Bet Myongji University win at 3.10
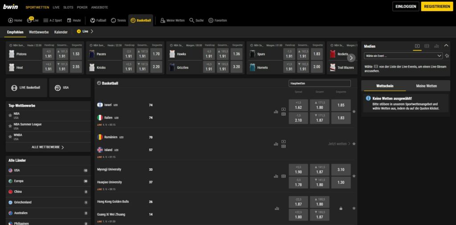This screenshot has height=225, width=456. point(341,170)
